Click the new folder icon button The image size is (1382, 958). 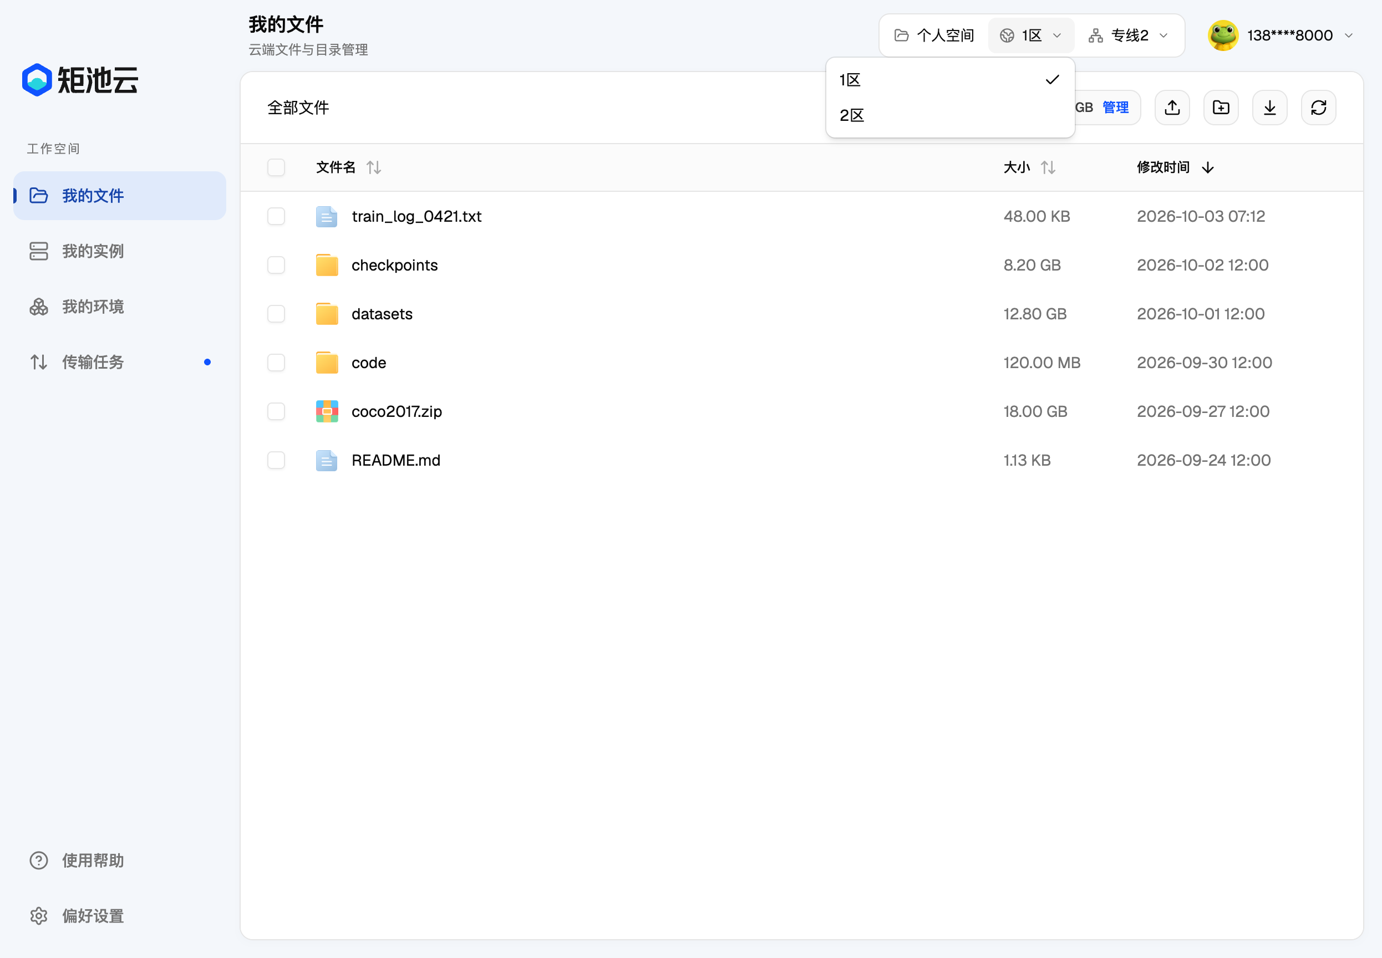[x=1221, y=108]
